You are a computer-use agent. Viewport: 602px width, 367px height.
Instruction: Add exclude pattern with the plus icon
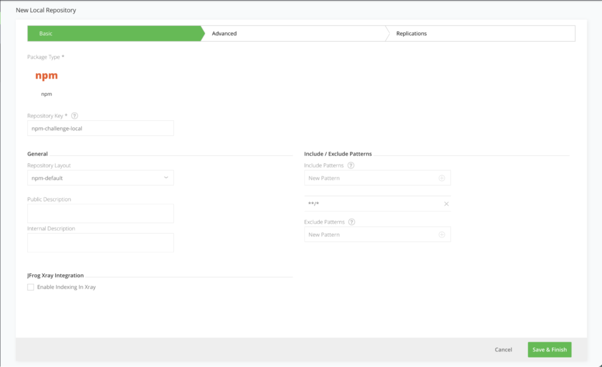point(442,235)
